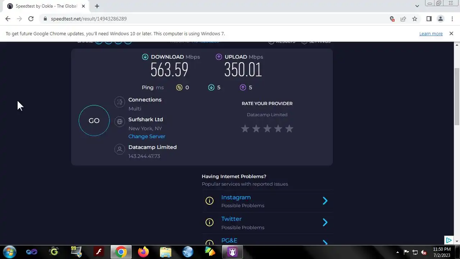Click the idle ping latency icon
Viewport: 460px width, 259px height.
pyautogui.click(x=179, y=87)
